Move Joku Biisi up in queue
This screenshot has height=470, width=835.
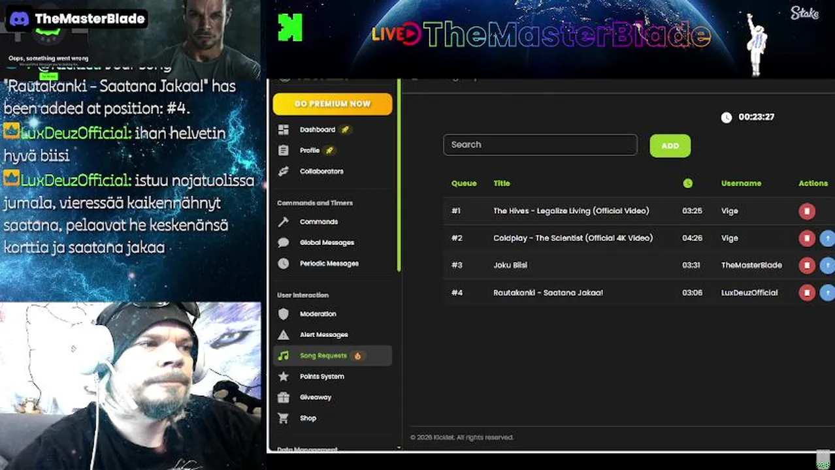point(827,265)
